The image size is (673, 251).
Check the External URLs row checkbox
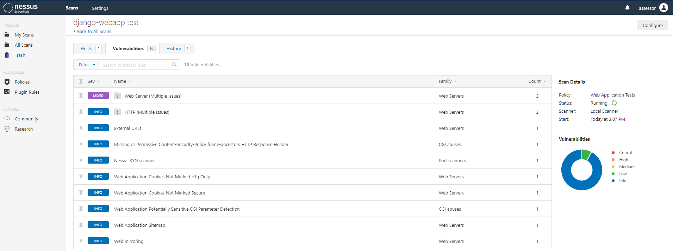(81, 128)
